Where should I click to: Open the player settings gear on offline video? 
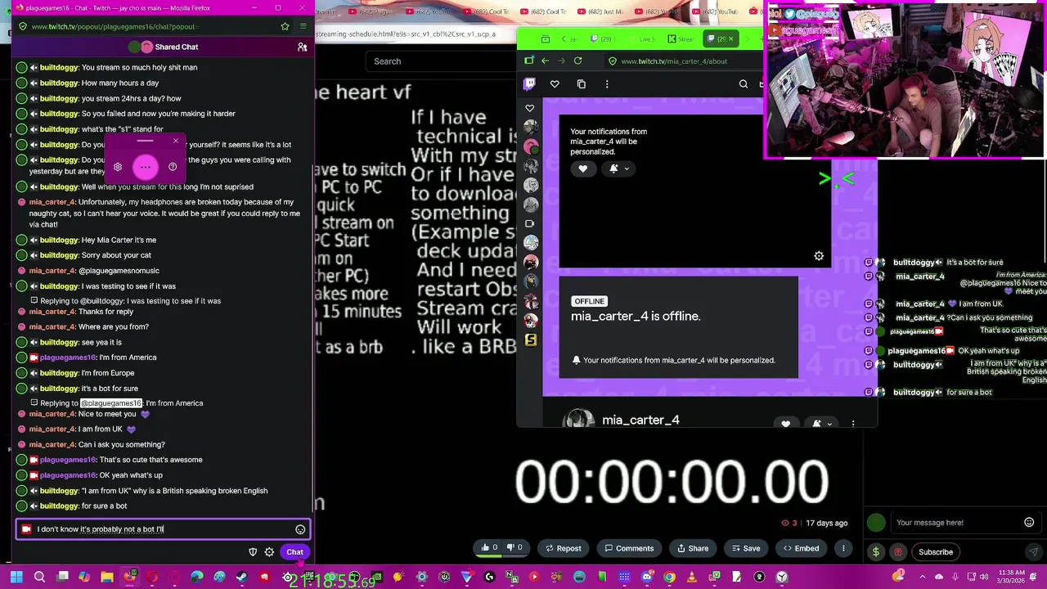(x=819, y=256)
